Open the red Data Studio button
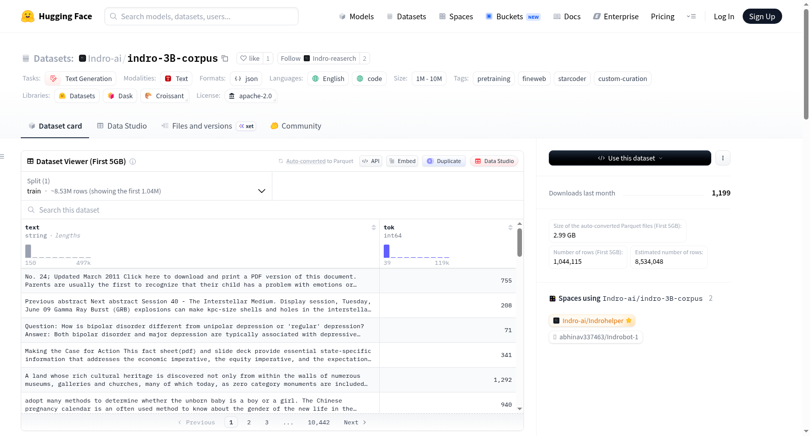Image resolution: width=810 pixels, height=436 pixels. (x=494, y=161)
